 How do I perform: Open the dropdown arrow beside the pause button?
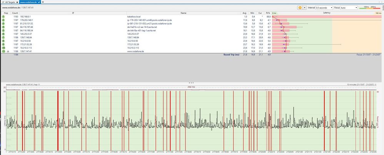305,7
